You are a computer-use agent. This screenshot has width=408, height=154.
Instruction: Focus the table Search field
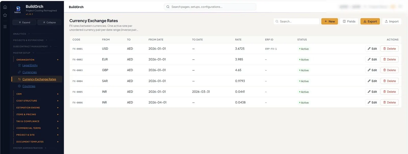tap(296, 21)
